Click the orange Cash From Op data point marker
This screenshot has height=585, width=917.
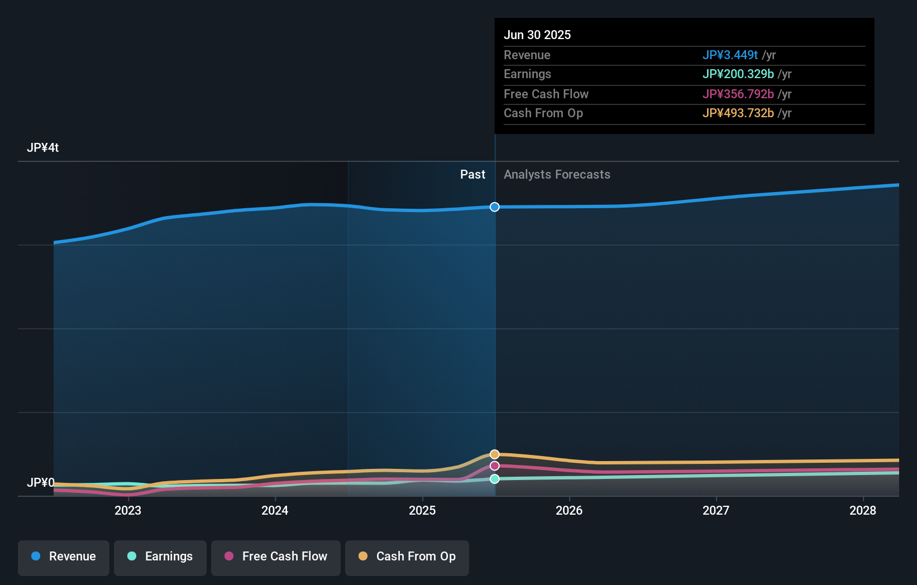(495, 454)
